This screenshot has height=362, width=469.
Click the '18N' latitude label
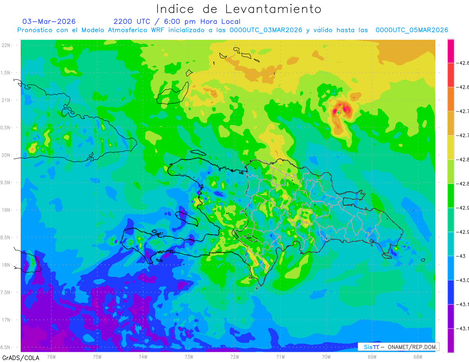6,265
